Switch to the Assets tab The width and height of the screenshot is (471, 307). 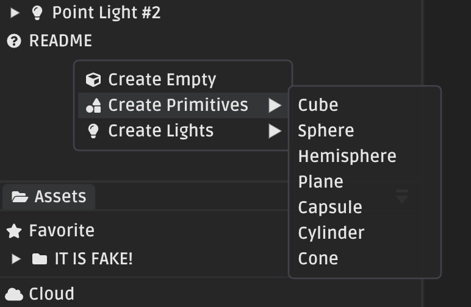click(x=49, y=197)
